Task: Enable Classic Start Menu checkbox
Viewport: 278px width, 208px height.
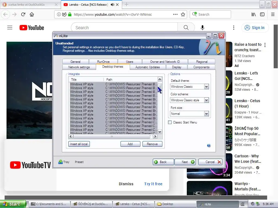Action: click(x=170, y=122)
